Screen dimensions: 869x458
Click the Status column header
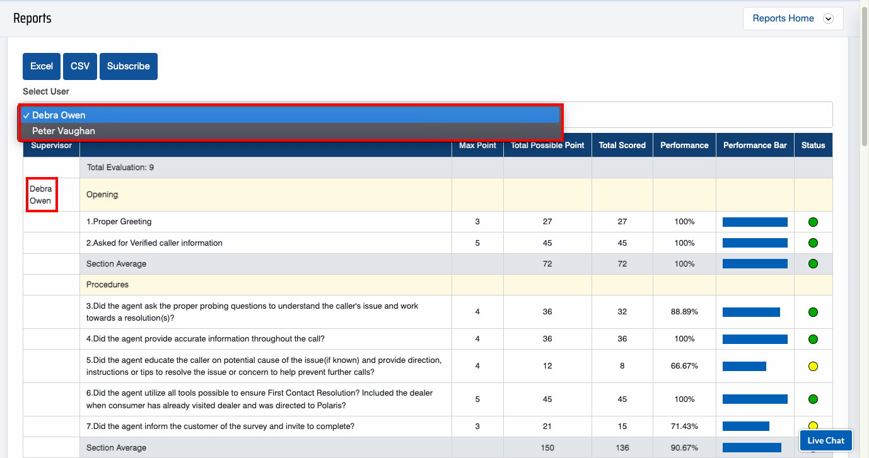[x=813, y=146]
